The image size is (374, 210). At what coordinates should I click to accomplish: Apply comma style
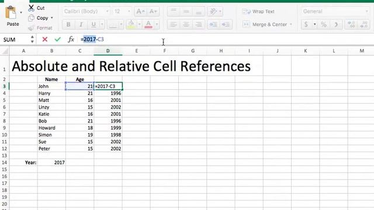[336, 24]
